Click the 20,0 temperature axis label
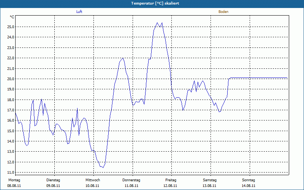 pyautogui.click(x=11, y=79)
